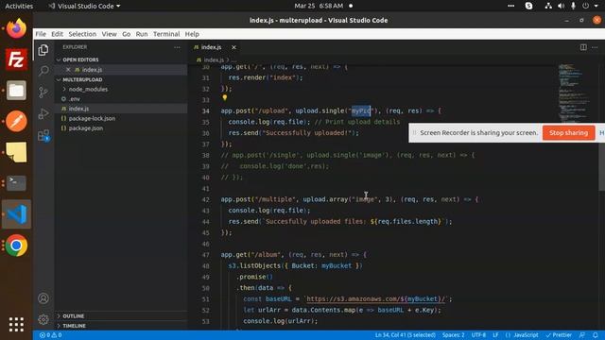Open the Help menu
The image size is (605, 340).
[x=192, y=34]
